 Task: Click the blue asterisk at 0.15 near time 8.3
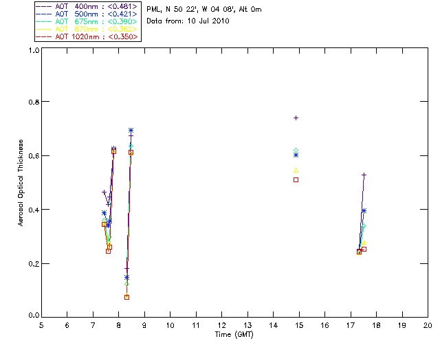(126, 278)
